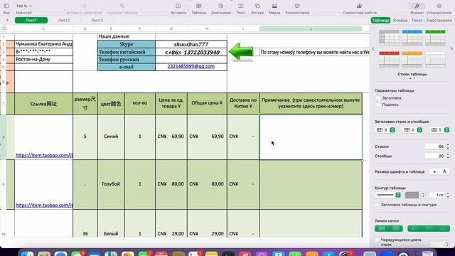Image resolution: width=455 pixels, height=256 pixels.
Task: Select the shuoshuo777 Skype cell
Action: coord(191,44)
